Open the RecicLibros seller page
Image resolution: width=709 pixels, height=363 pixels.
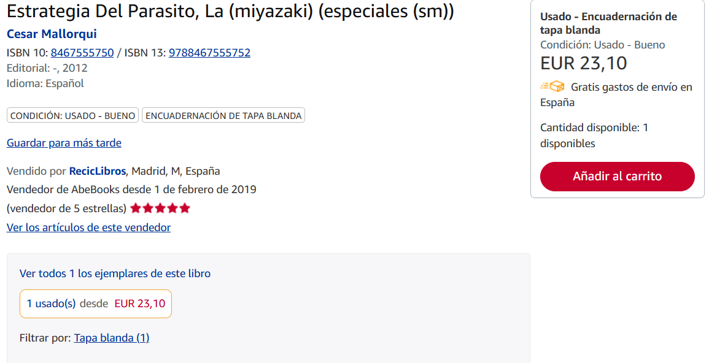pos(98,171)
